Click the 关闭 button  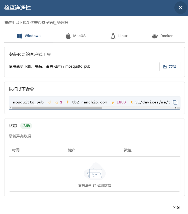(x=176, y=208)
